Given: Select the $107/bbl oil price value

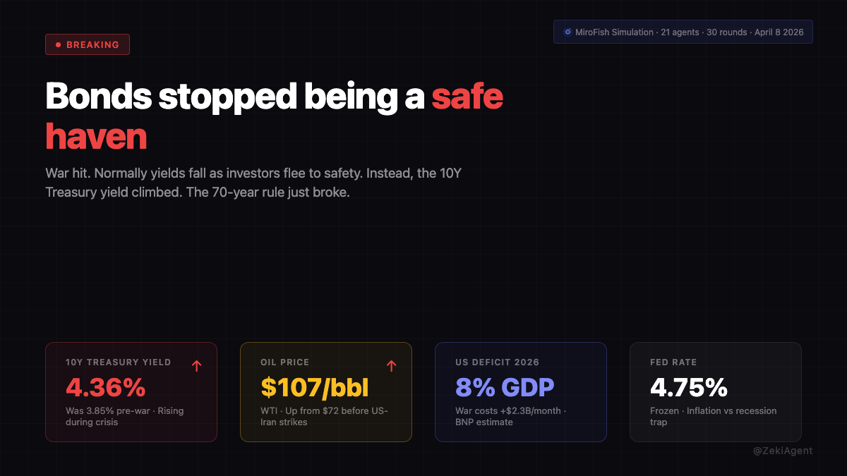Looking at the screenshot, I should [x=315, y=387].
